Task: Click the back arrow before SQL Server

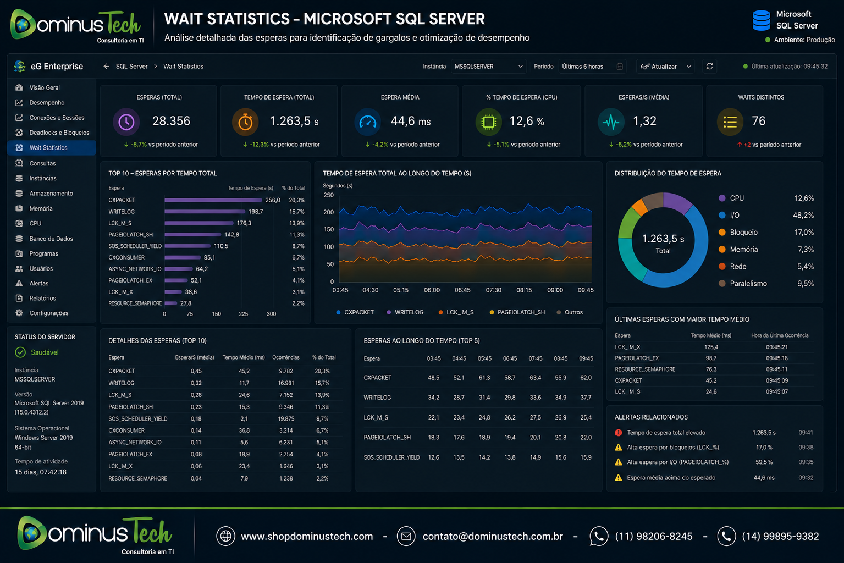Action: coord(106,67)
